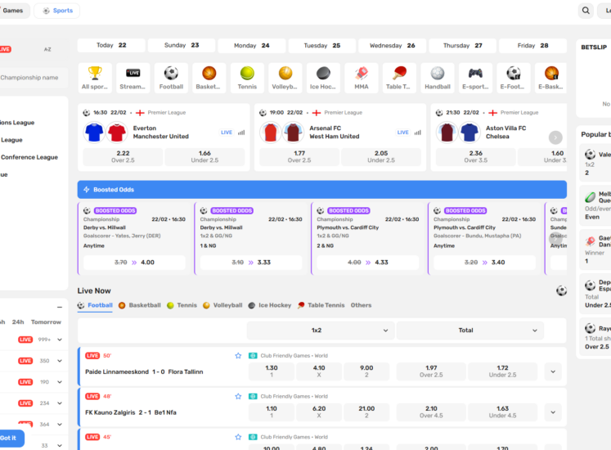This screenshot has width=611, height=450.
Task: Click the Got it button
Action: coord(10,438)
